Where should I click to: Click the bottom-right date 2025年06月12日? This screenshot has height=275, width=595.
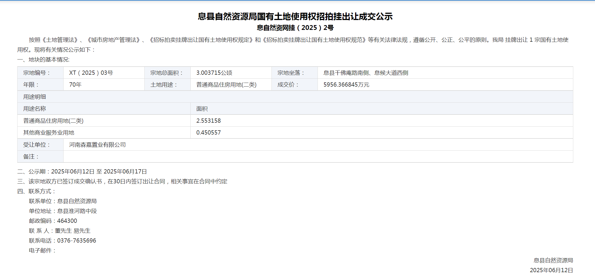coord(551,270)
